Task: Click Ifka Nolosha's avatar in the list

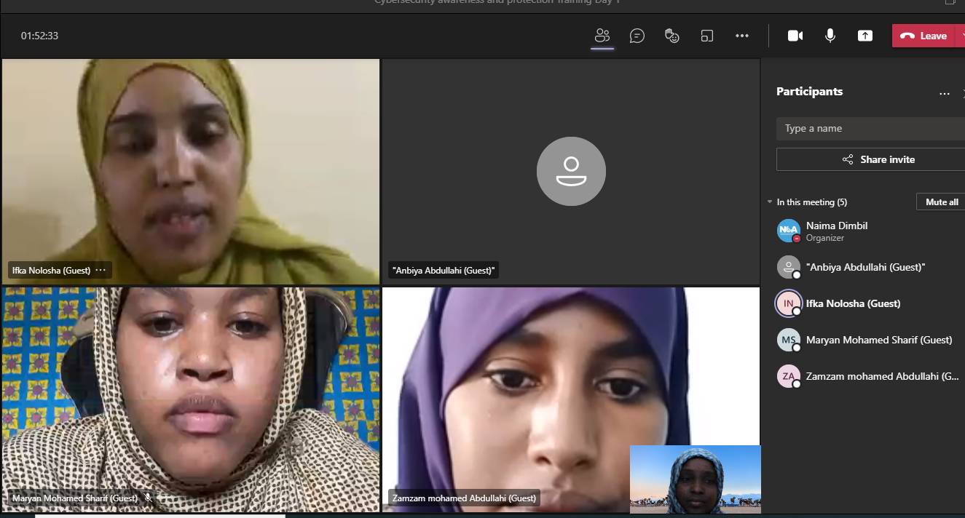Action: pyautogui.click(x=788, y=303)
